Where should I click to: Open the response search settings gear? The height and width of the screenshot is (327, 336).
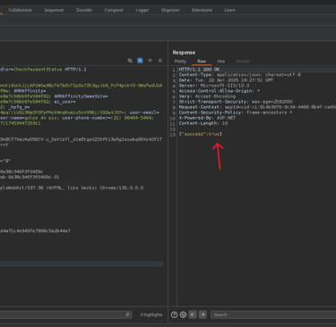point(183,314)
